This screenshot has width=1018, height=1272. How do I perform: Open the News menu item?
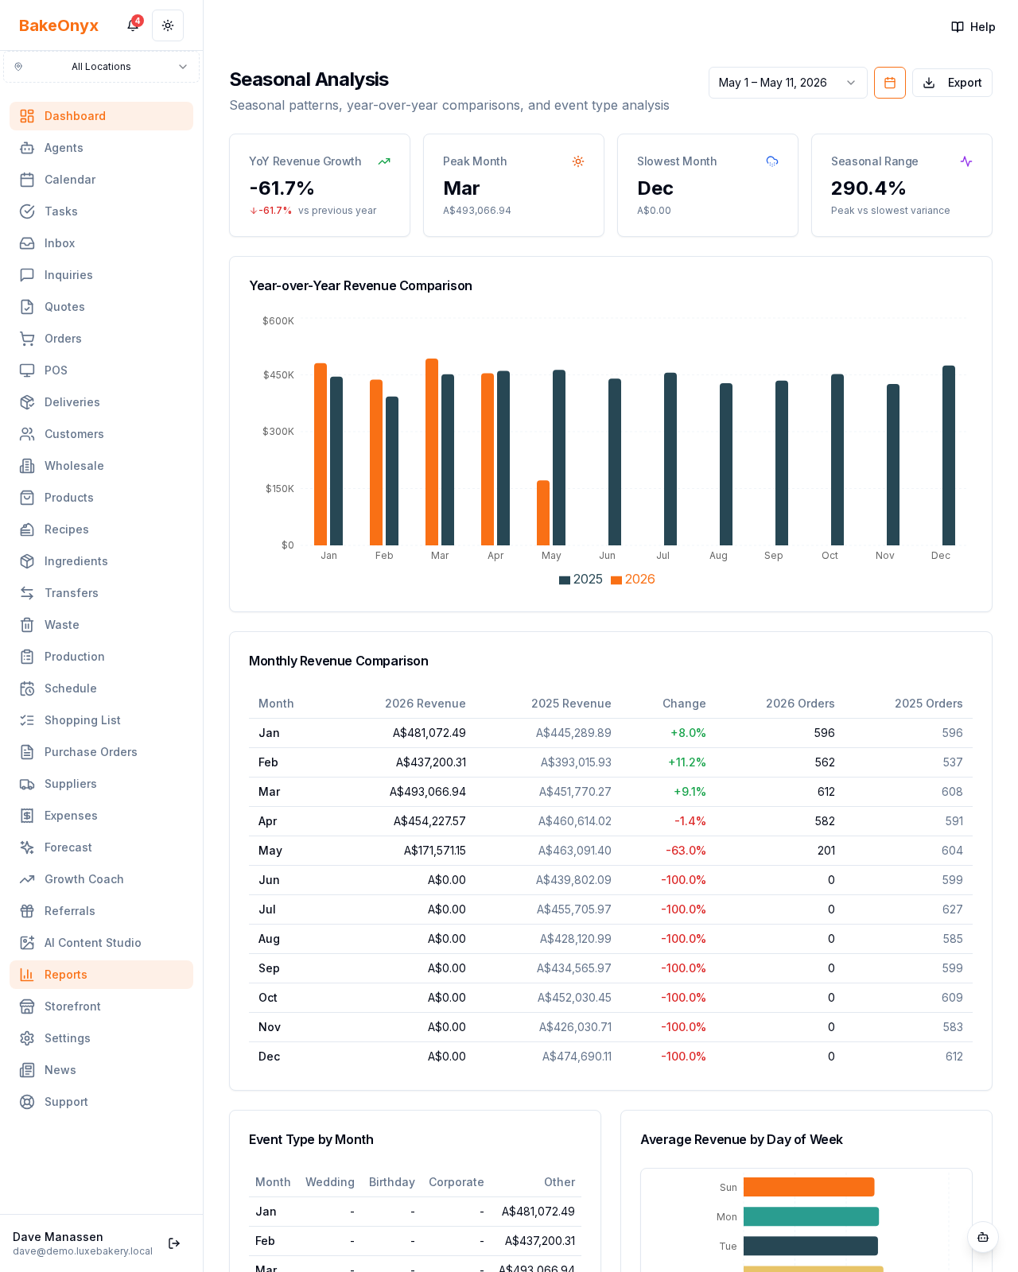(x=101, y=1070)
